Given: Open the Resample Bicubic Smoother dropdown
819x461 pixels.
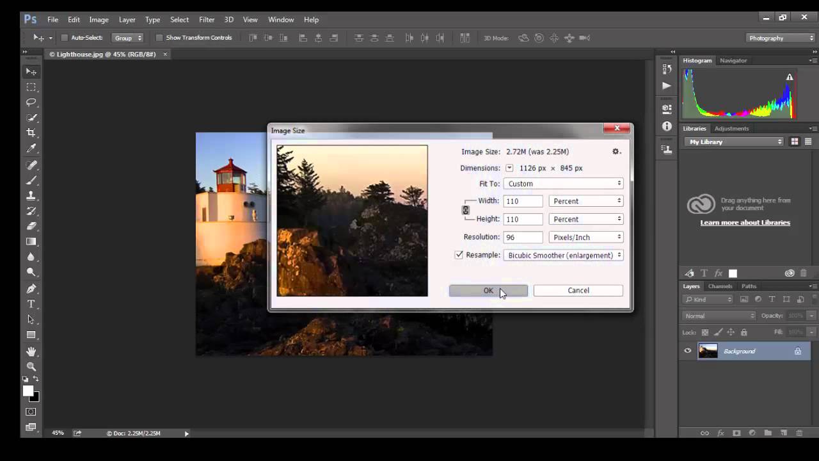Looking at the screenshot, I should [564, 255].
